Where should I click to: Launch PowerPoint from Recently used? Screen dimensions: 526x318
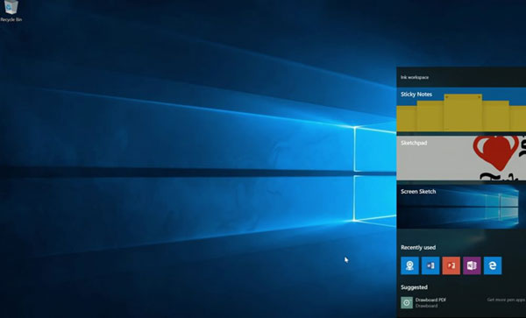pyautogui.click(x=451, y=265)
